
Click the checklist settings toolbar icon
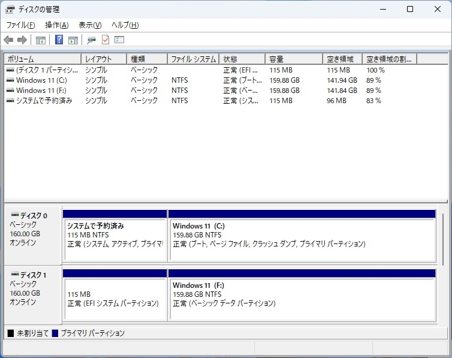tap(119, 40)
